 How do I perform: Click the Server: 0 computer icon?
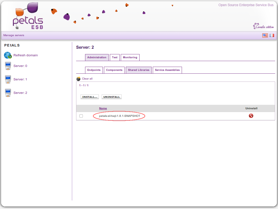8,66
